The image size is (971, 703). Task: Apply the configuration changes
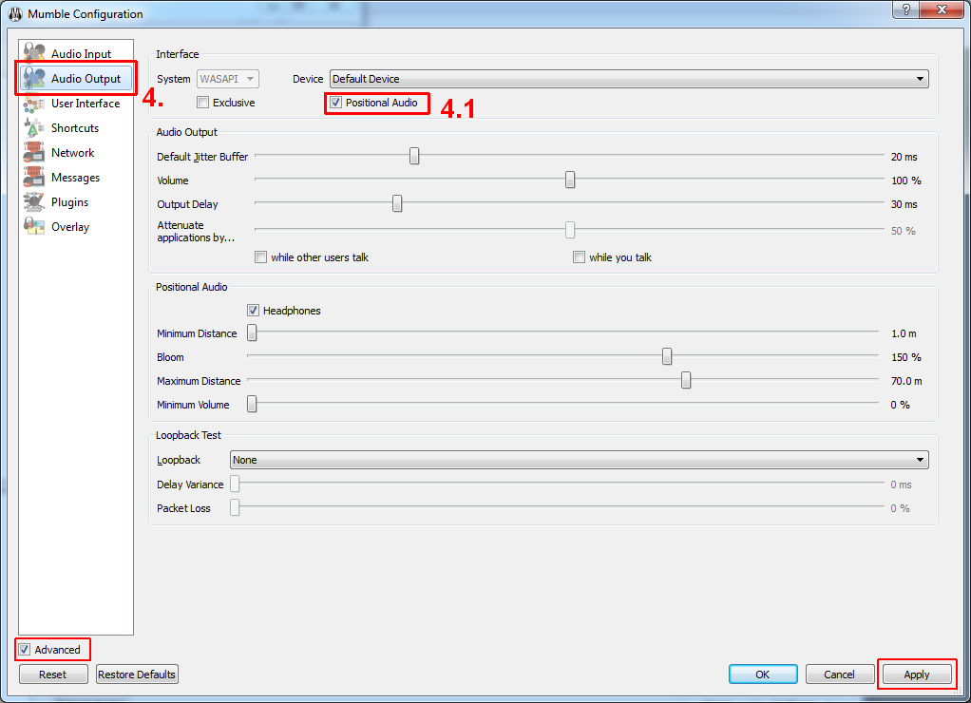click(917, 674)
